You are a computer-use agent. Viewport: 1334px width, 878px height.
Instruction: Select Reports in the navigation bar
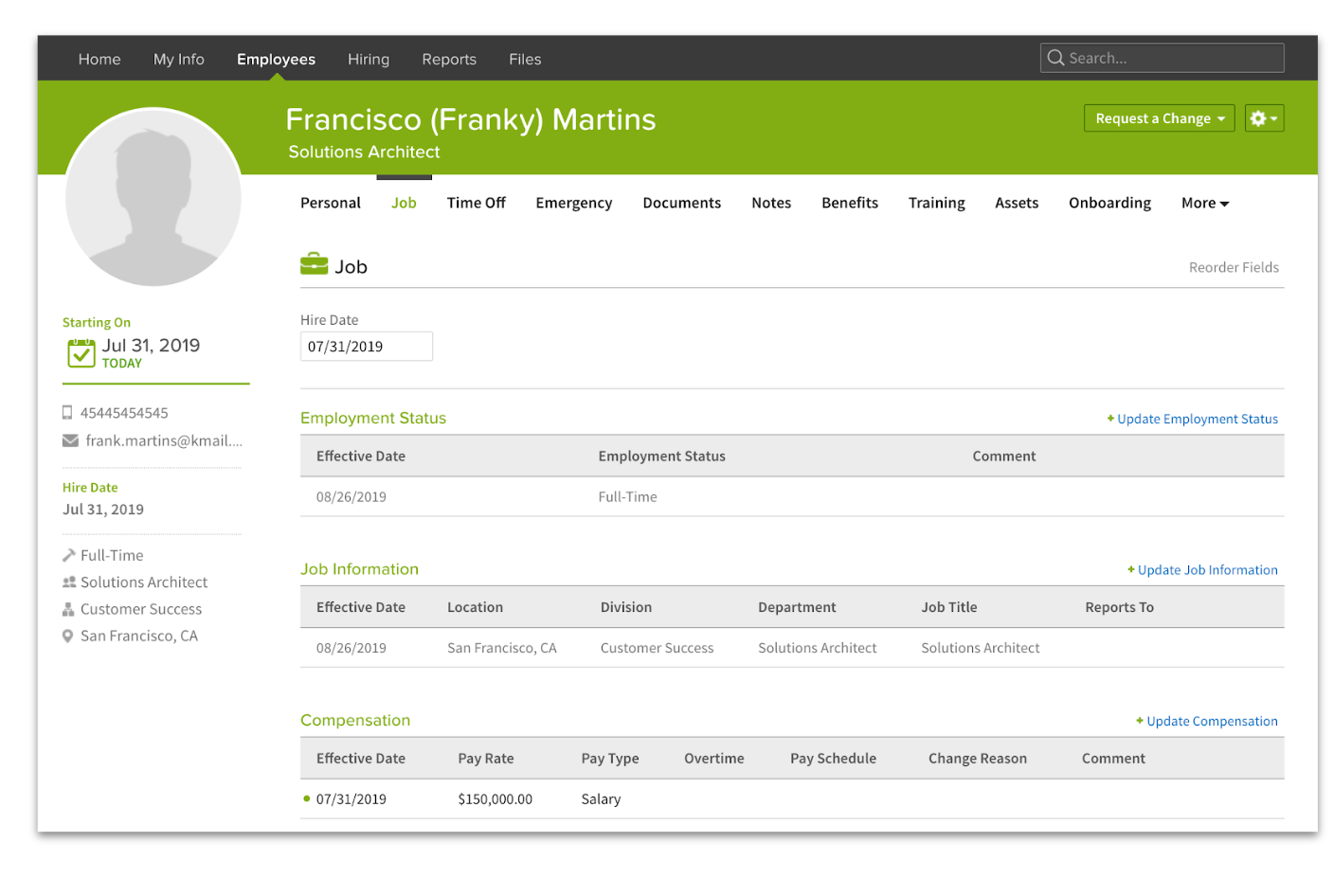449,59
